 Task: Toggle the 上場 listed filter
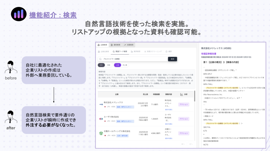(117, 65)
